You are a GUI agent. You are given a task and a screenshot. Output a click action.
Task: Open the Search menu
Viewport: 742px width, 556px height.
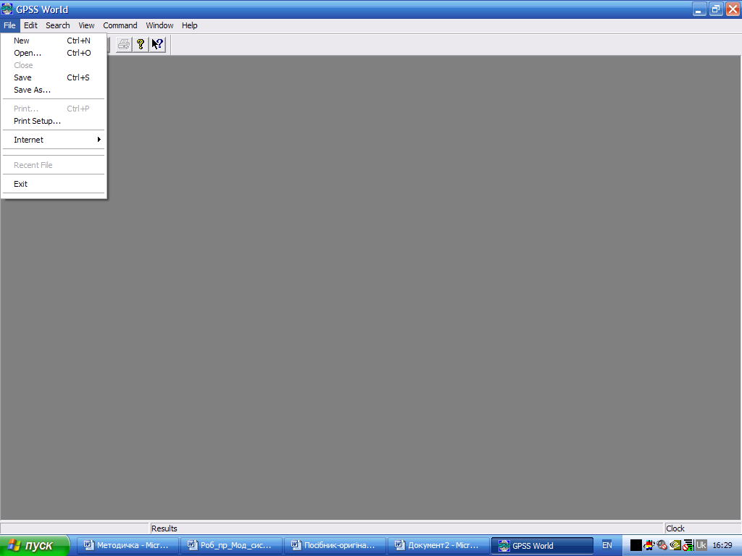58,25
